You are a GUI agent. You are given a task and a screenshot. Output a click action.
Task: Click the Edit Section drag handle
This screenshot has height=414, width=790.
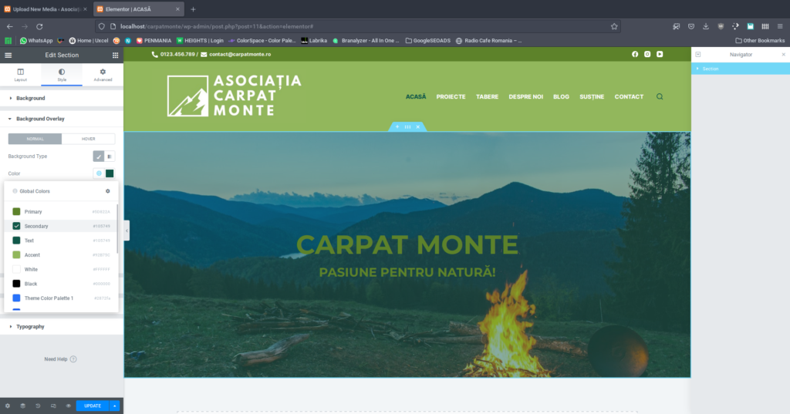tap(407, 127)
